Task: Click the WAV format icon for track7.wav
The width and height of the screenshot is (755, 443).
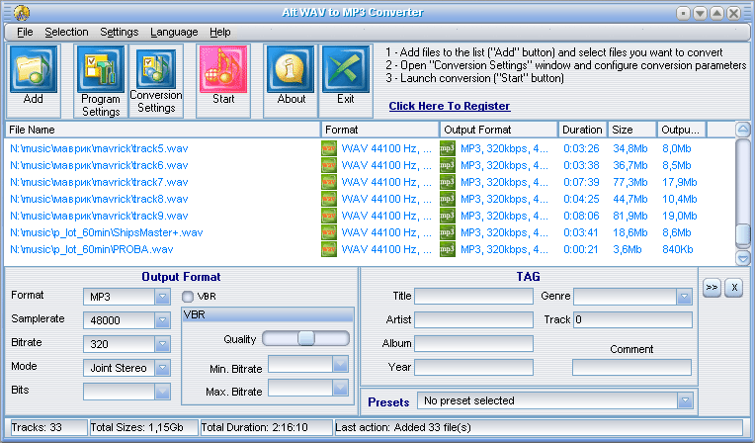Action: (329, 182)
